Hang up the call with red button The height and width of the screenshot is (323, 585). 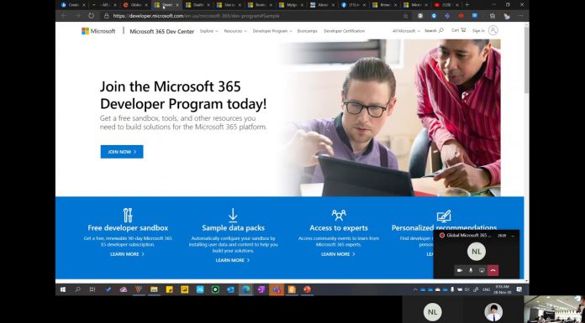coord(493,270)
